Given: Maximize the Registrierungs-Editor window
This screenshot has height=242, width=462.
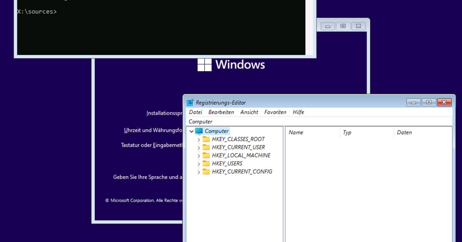Looking at the screenshot, I should click(x=429, y=103).
